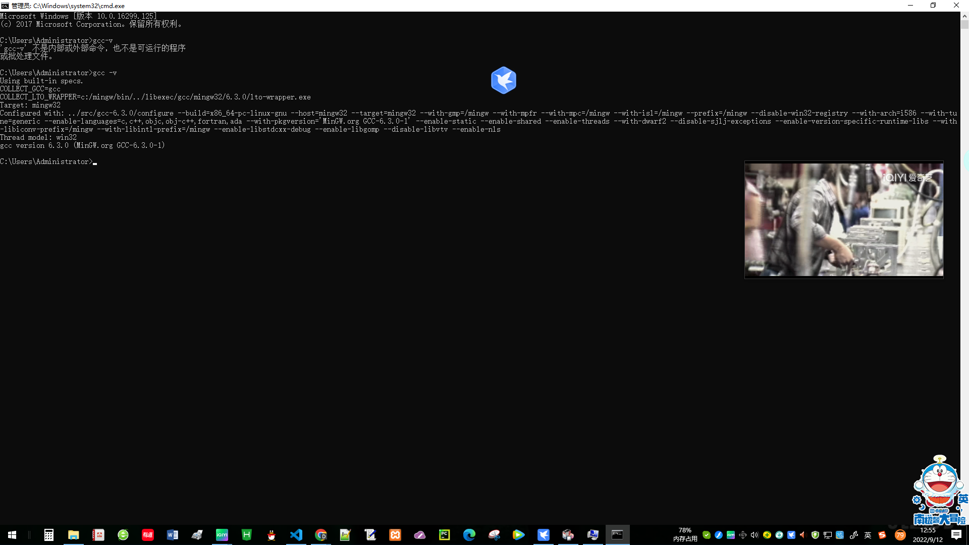Open PyCharm from the taskbar
This screenshot has height=545, width=969.
click(444, 534)
